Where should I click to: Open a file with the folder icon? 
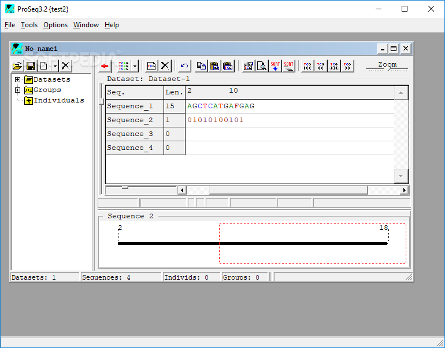click(17, 66)
